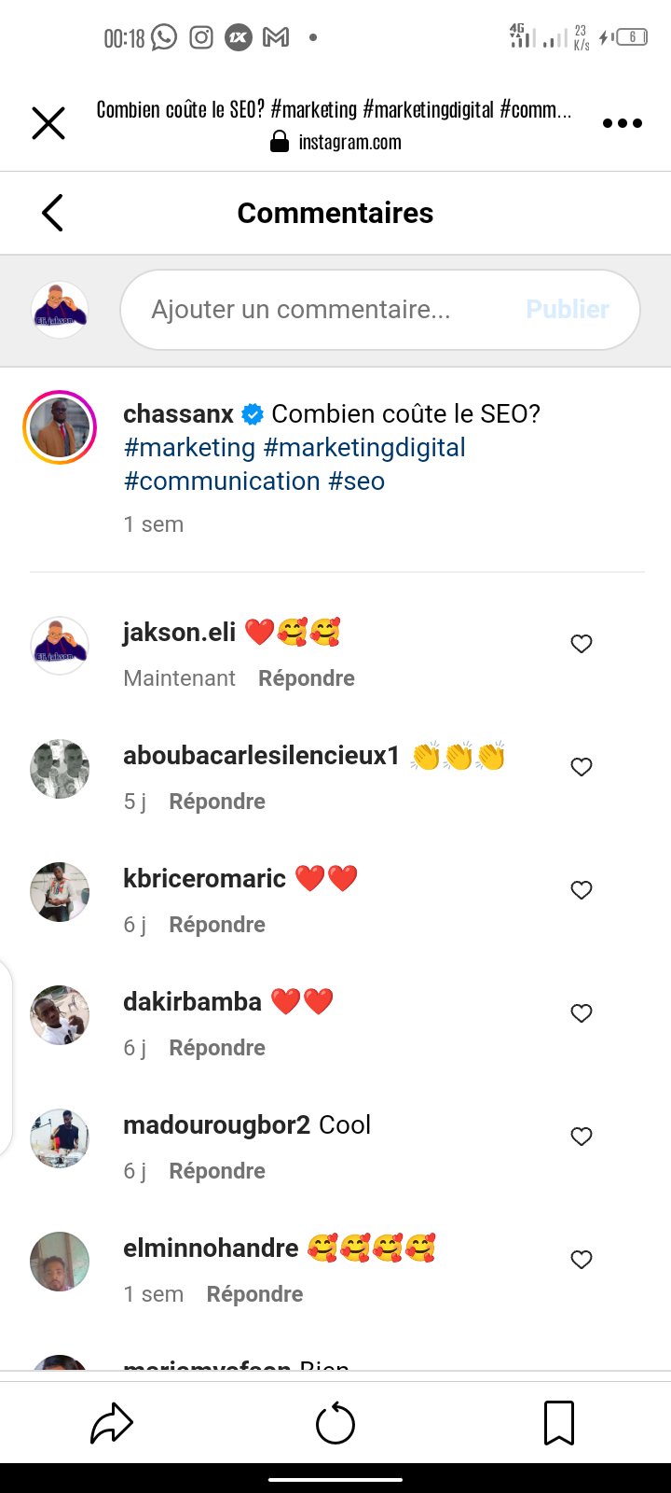671x1493 pixels.
Task: Open the #marketingdigital hashtag
Action: (x=364, y=448)
